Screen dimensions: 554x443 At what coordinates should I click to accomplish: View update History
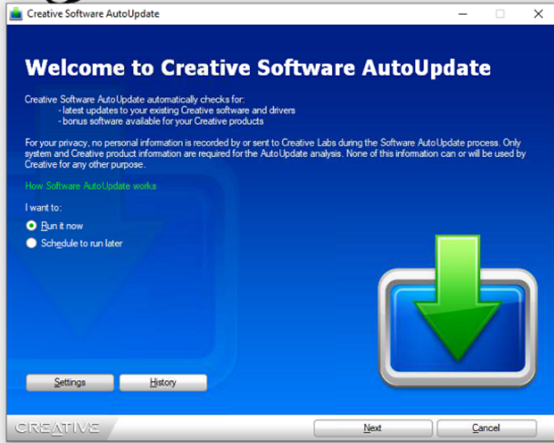click(162, 383)
